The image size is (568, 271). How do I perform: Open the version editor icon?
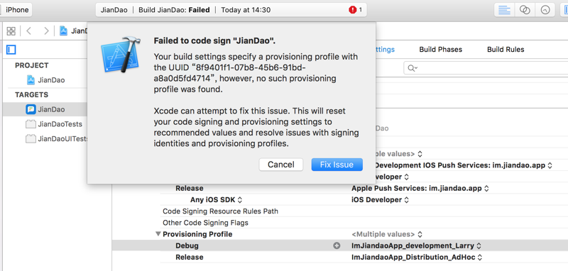545,10
